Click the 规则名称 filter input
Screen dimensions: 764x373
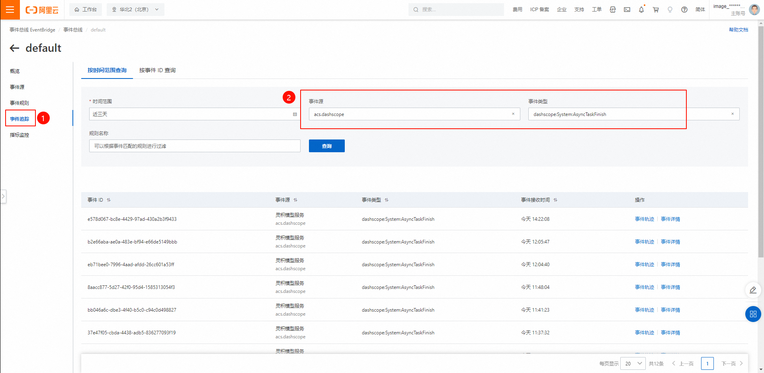[x=195, y=146]
